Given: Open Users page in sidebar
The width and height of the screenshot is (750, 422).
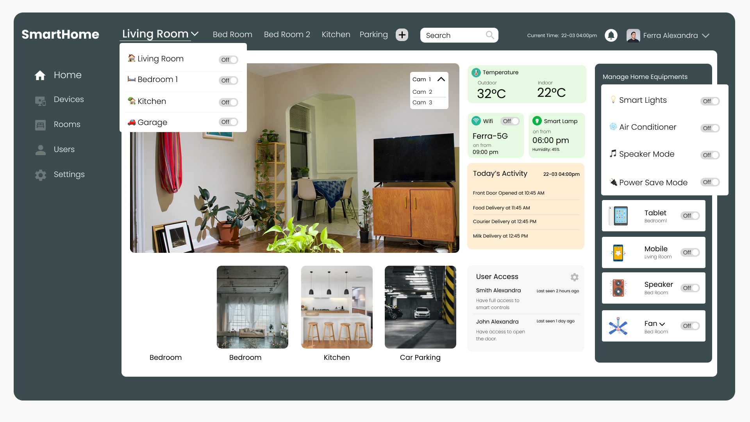Looking at the screenshot, I should click(64, 149).
